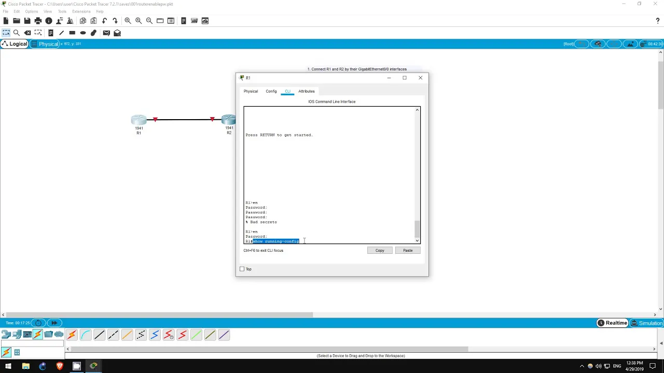Select the Delete tool icon

click(27, 33)
